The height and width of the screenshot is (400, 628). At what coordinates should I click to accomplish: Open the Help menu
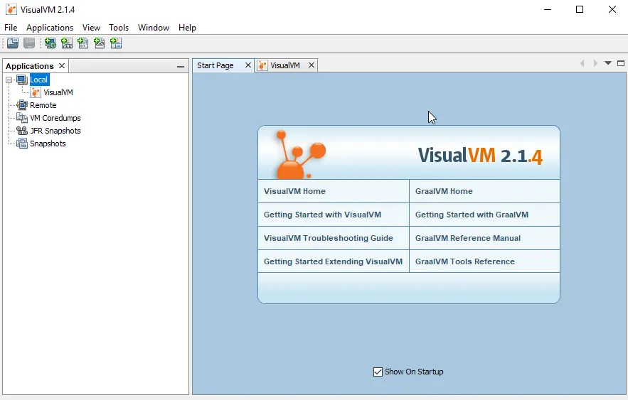pyautogui.click(x=187, y=28)
